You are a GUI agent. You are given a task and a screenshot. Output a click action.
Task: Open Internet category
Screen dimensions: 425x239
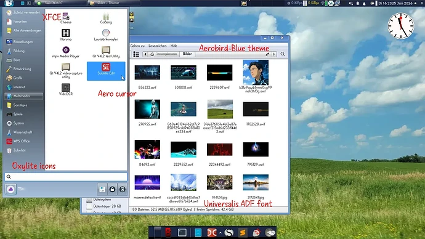23,87
